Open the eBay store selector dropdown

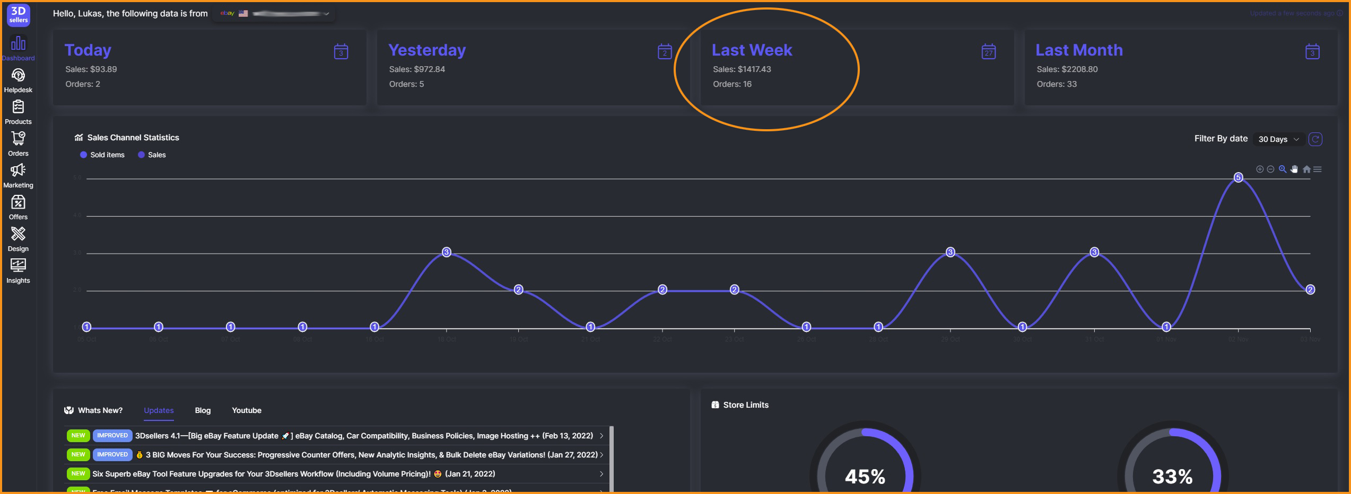pos(275,14)
